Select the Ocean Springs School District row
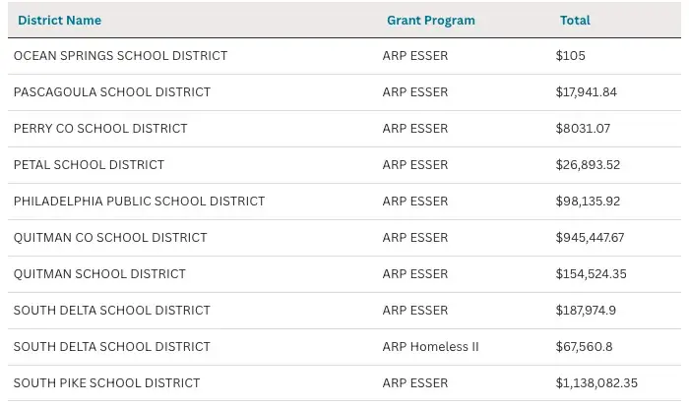This screenshot has width=689, height=405. (120, 56)
